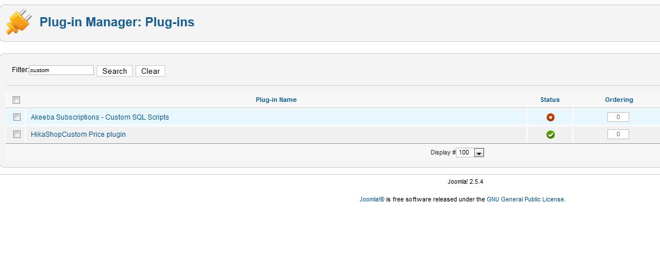Click the red disabled status icon for Akeeba Subscriptions
This screenshot has width=660, height=269.
click(550, 117)
